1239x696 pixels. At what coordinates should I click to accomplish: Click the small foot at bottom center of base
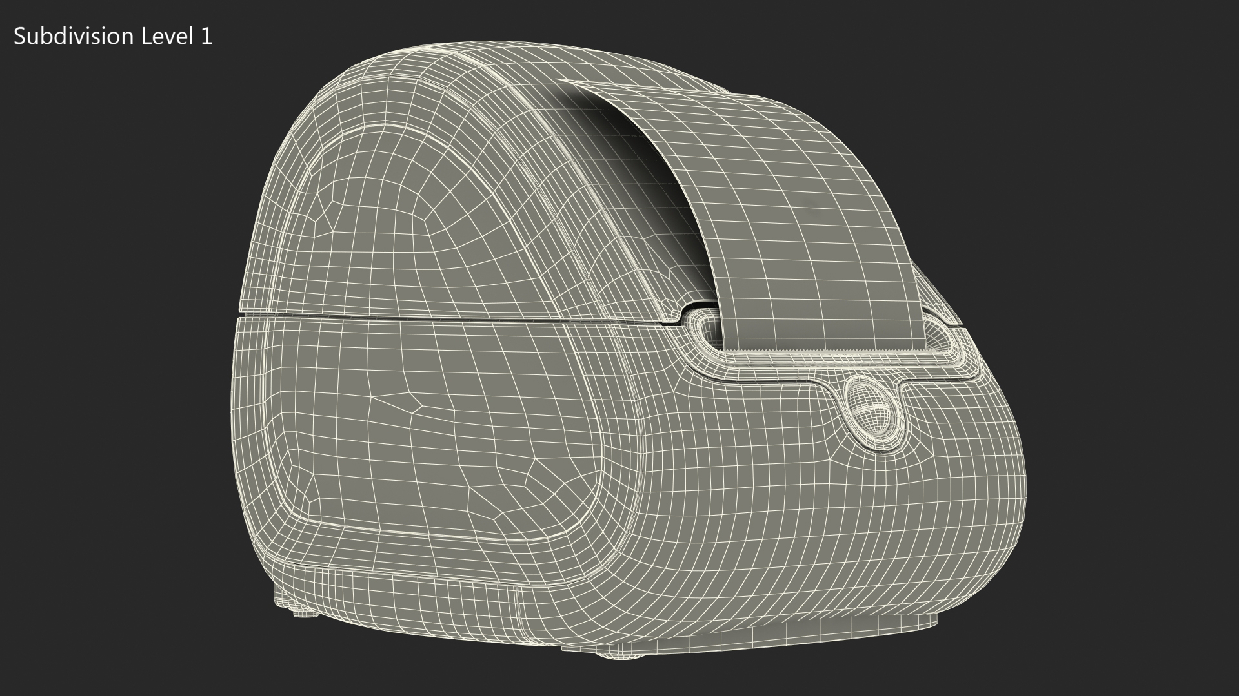619,656
